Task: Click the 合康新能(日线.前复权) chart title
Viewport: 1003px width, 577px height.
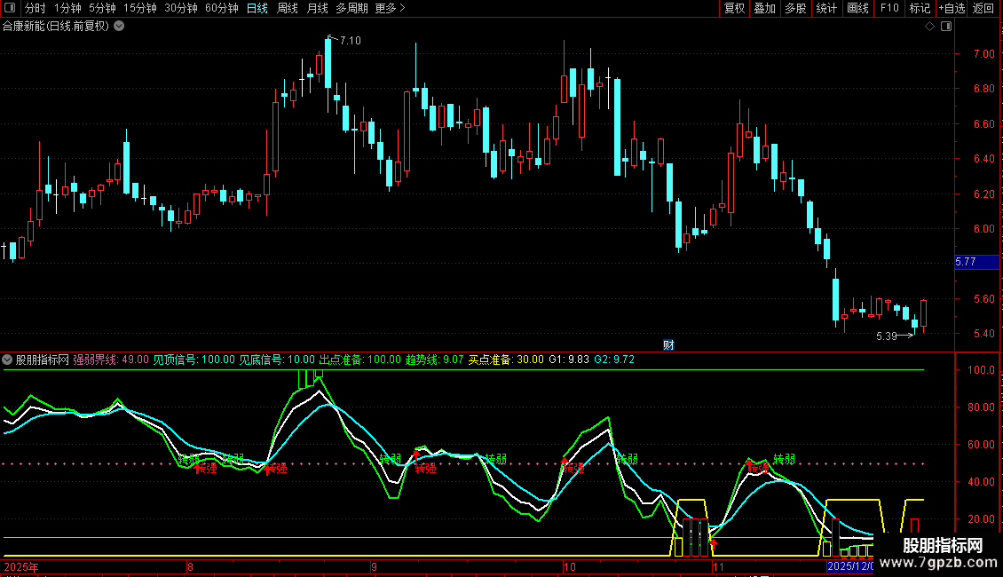Action: coord(56,27)
